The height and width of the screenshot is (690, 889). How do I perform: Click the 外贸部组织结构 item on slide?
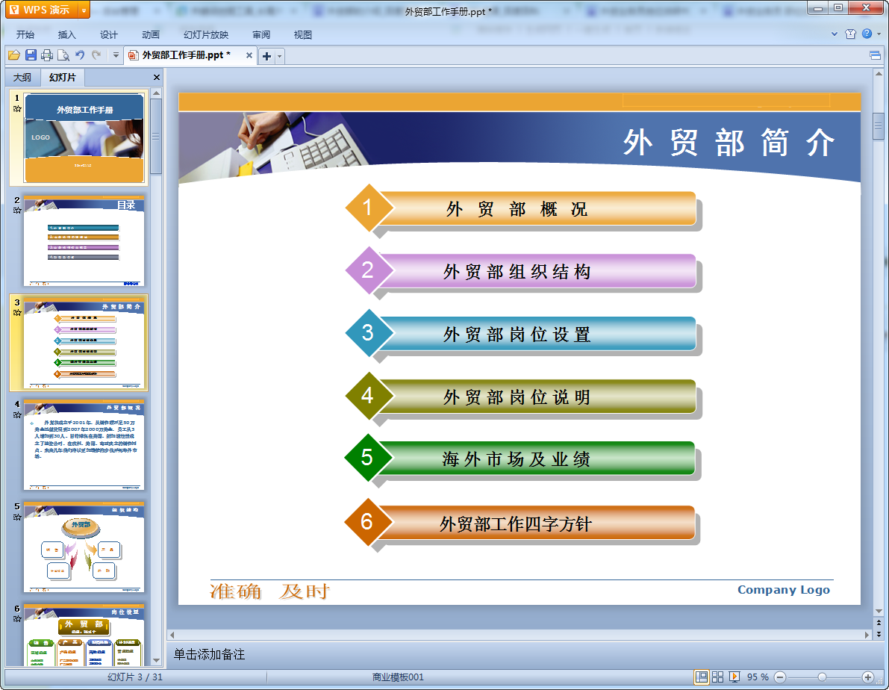(522, 271)
